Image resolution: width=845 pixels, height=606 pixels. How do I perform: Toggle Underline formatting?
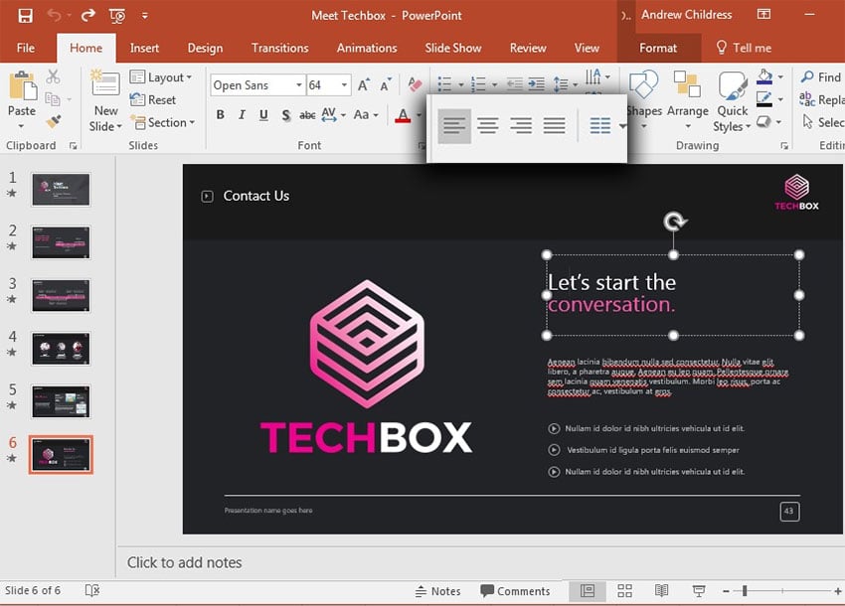tap(263, 115)
